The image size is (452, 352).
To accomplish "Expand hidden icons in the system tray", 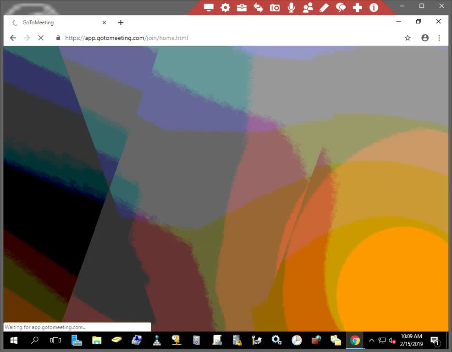I will click(371, 341).
